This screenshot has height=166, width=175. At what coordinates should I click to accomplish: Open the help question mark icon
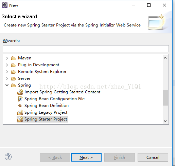(8, 157)
